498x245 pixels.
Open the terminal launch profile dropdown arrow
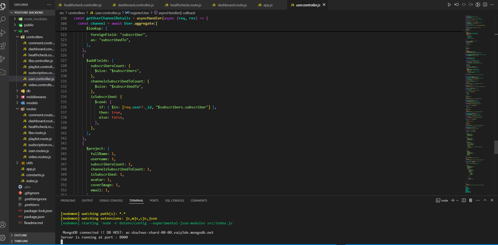point(457,200)
